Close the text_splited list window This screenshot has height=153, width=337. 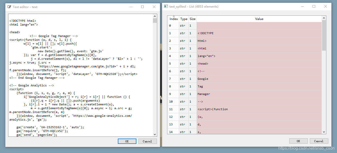click(x=326, y=6)
